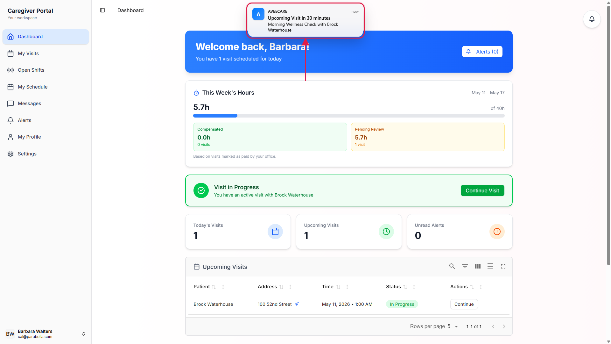This screenshot has height=344, width=611.
Task: Click the sidebar Alerts bell icon
Action: point(11,120)
